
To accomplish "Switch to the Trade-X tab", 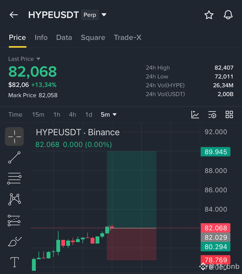I will pyautogui.click(x=128, y=37).
